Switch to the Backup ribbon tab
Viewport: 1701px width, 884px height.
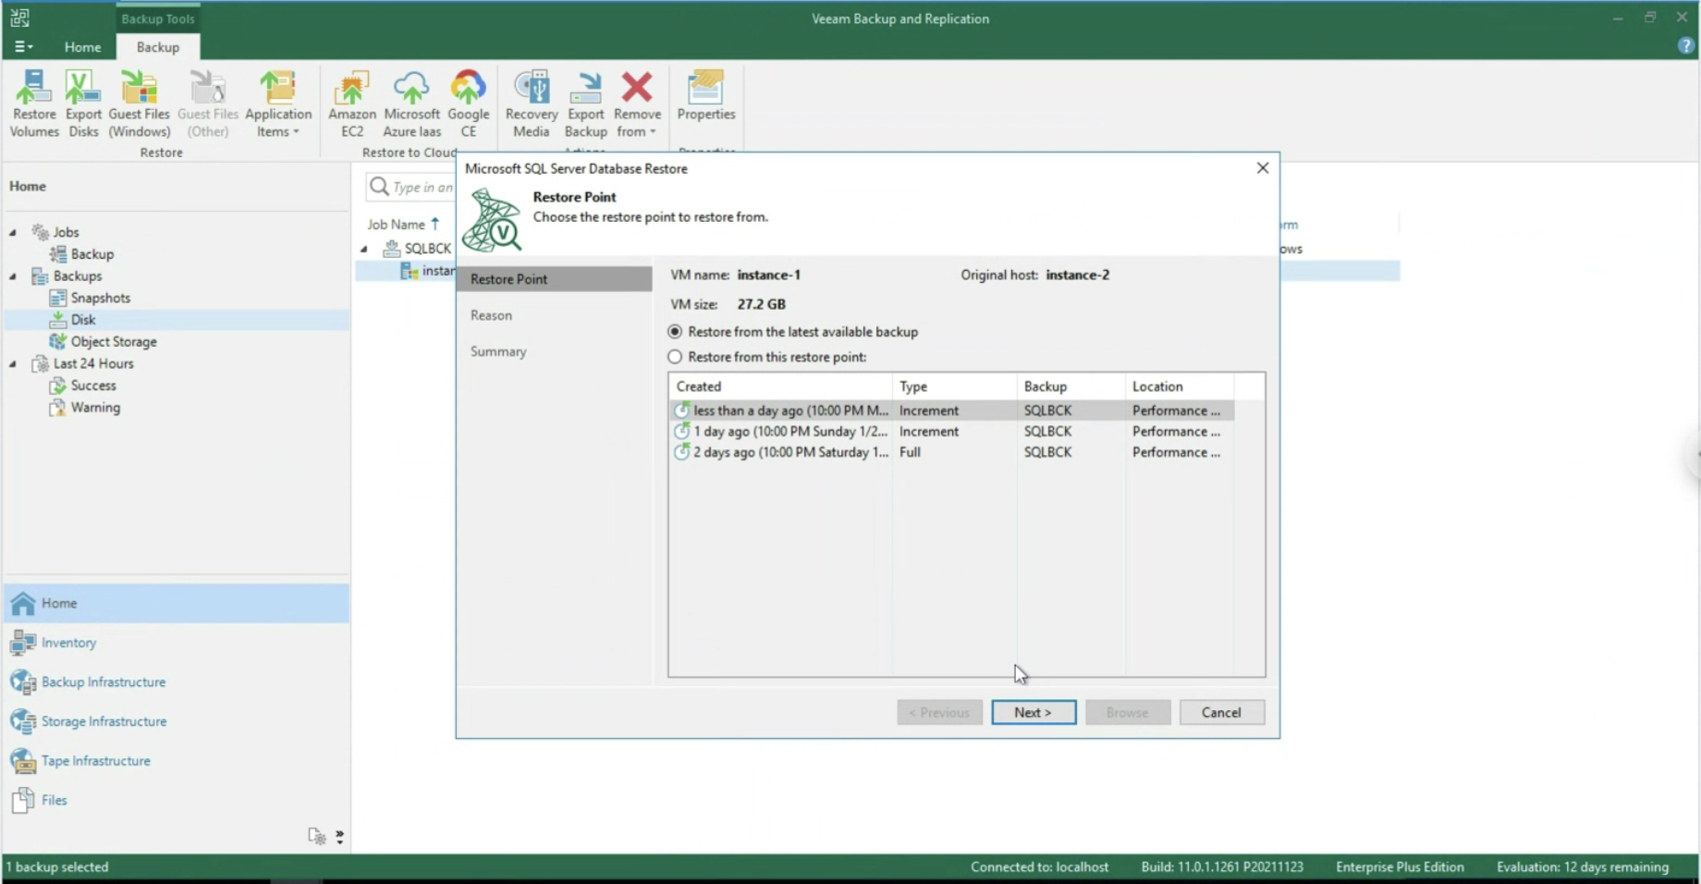[x=158, y=47]
